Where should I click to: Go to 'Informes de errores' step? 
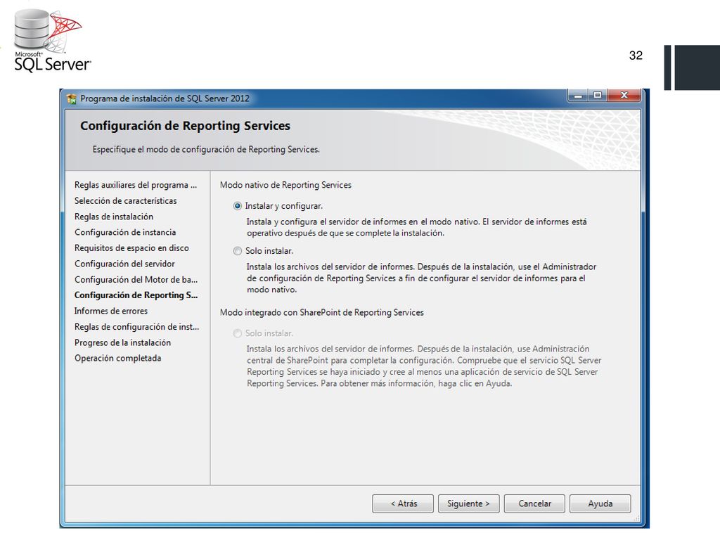[110, 311]
